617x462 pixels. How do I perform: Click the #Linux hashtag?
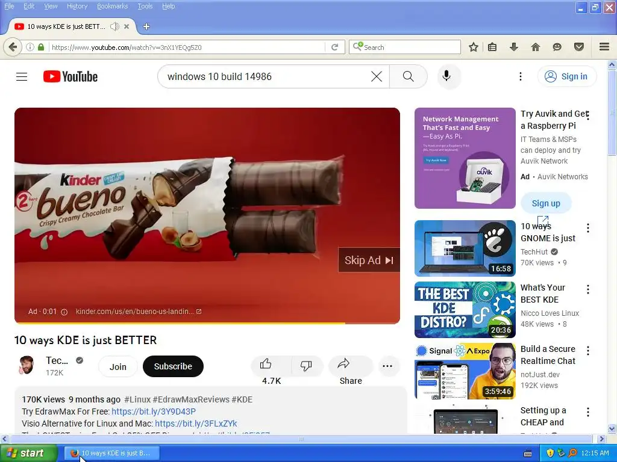pos(137,399)
